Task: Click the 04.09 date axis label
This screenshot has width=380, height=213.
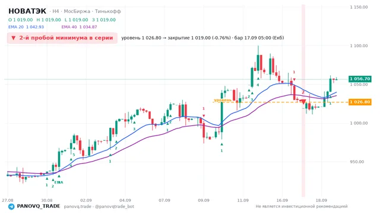Action: (x=125, y=201)
